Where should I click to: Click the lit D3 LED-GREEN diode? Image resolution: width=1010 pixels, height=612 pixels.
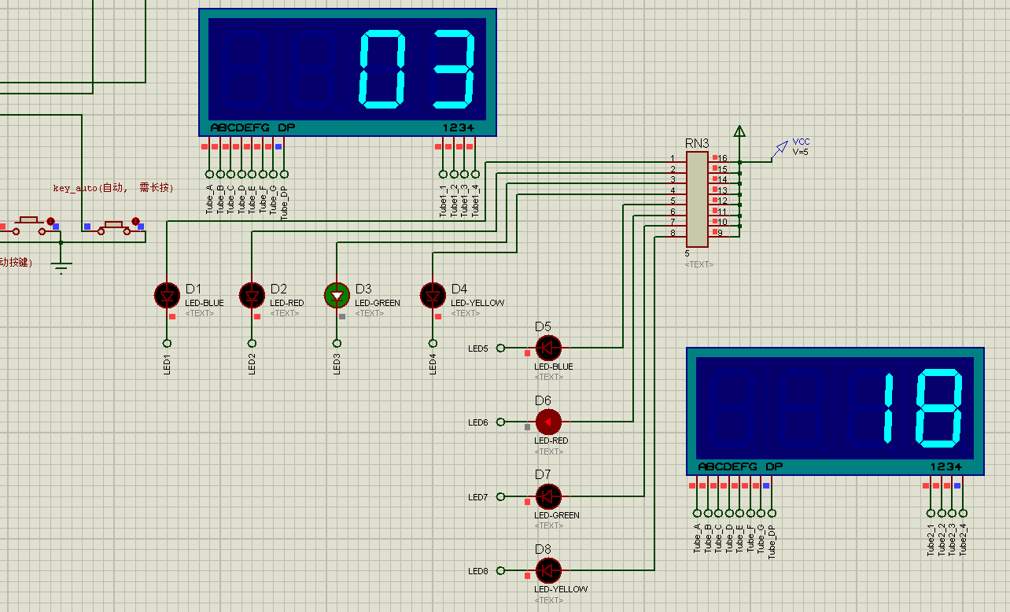[337, 295]
